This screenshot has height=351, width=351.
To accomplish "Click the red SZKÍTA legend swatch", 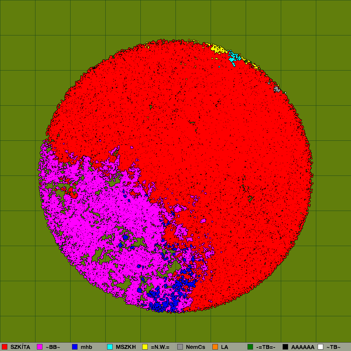I will tap(5, 347).
